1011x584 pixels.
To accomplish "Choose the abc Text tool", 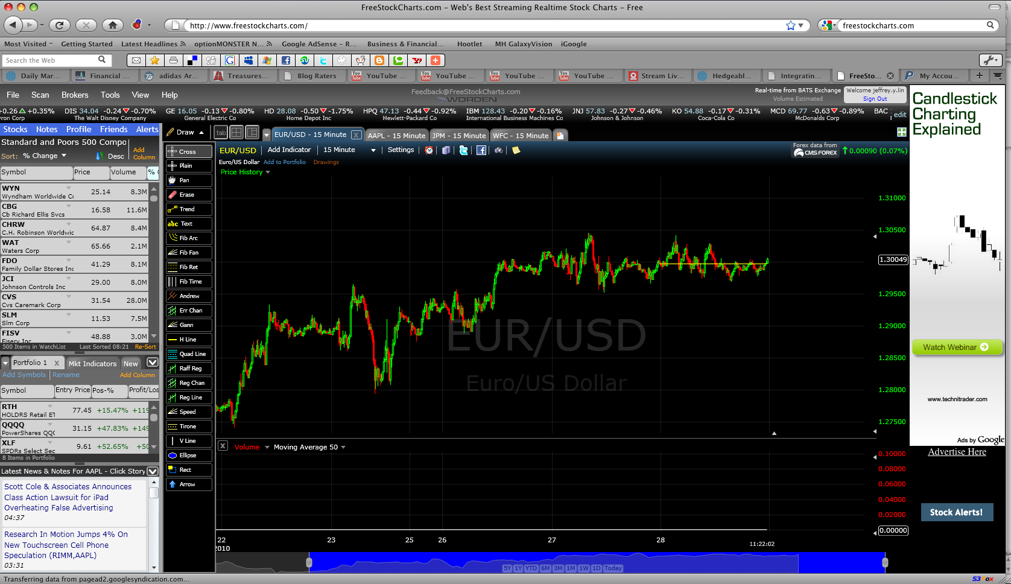I will [189, 224].
